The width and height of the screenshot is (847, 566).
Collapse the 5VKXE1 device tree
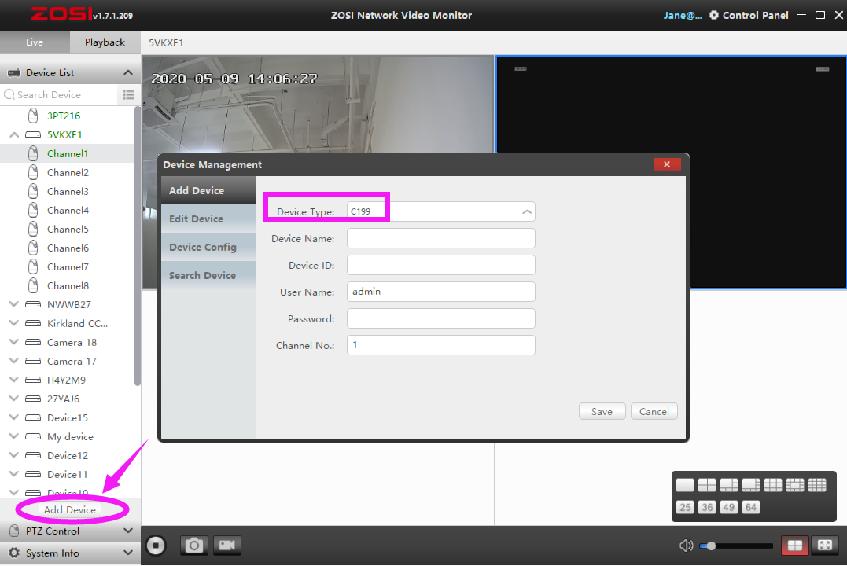tap(15, 134)
